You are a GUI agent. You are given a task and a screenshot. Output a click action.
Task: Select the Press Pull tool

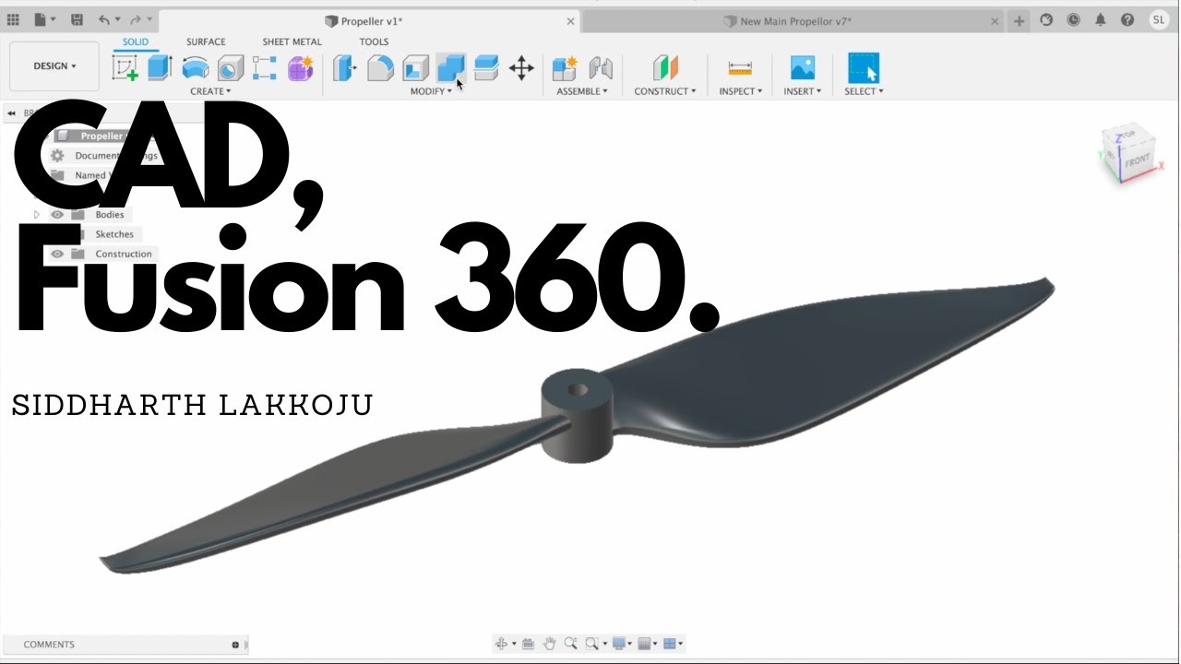(344, 67)
